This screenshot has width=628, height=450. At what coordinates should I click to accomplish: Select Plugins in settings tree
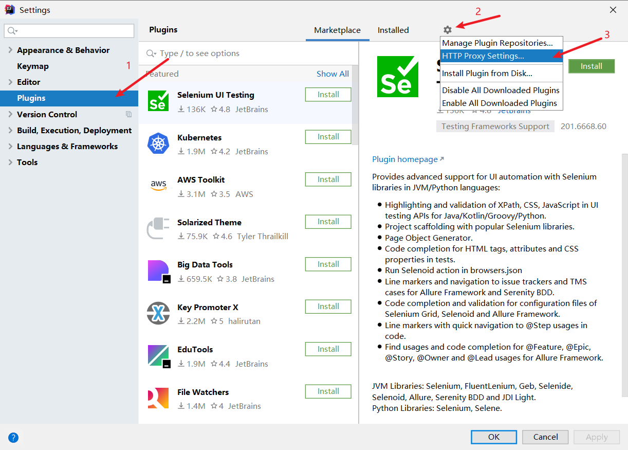point(69,98)
